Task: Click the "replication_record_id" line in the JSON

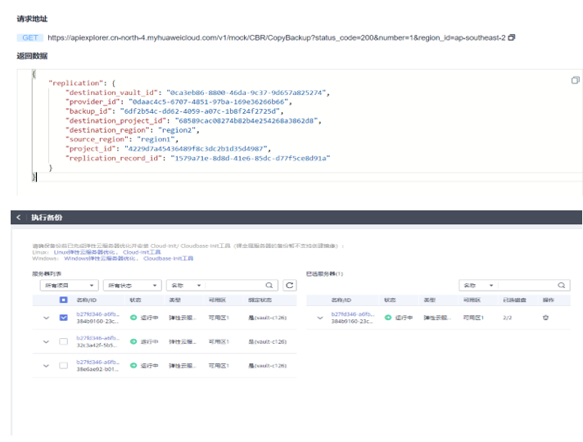Action: point(198,158)
